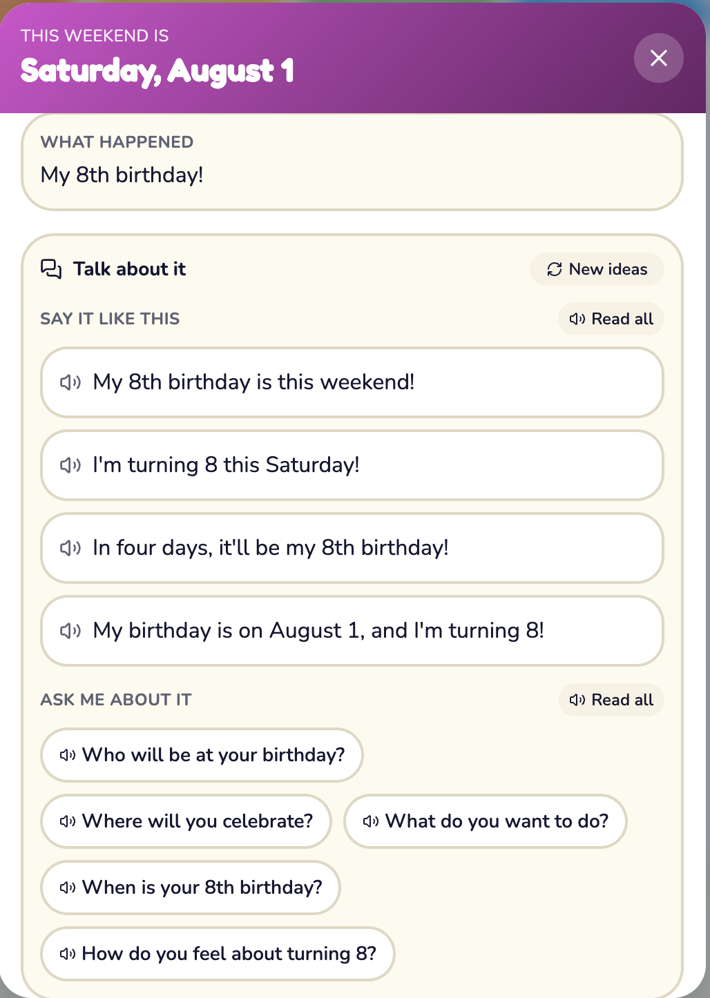Screen dimensions: 710x998
Task: Play speaker icon on 'Who will be at your birthday?'
Action: [x=68, y=755]
